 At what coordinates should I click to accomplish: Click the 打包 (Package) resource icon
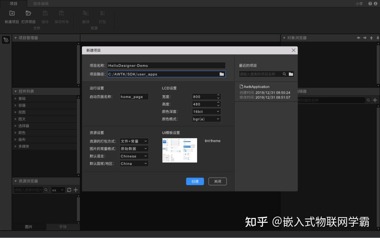coord(102,13)
